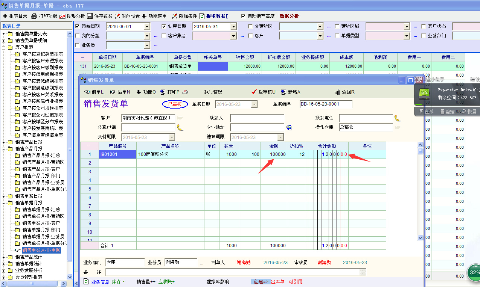Open the 结束日期 date dropdown
The image size is (480, 287).
pos(233,27)
